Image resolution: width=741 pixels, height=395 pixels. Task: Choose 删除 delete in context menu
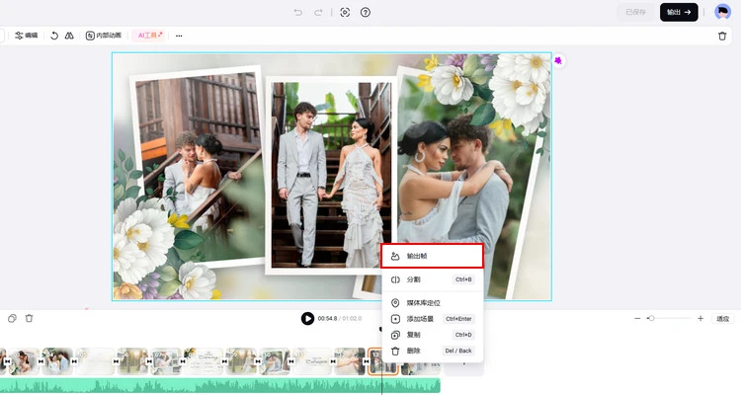click(x=432, y=351)
